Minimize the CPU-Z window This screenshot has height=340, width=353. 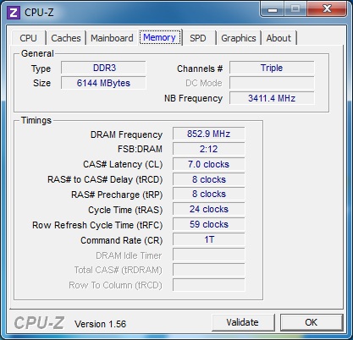pos(272,9)
